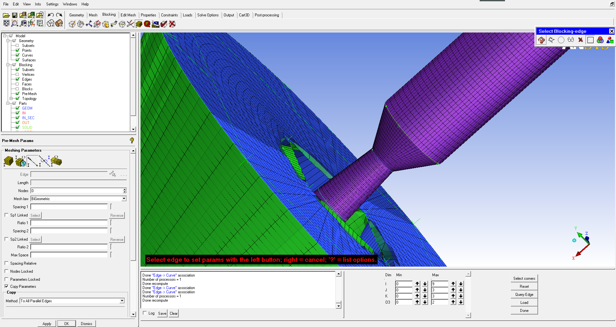
Task: Click the Spacing 1 input field
Action: (69, 207)
